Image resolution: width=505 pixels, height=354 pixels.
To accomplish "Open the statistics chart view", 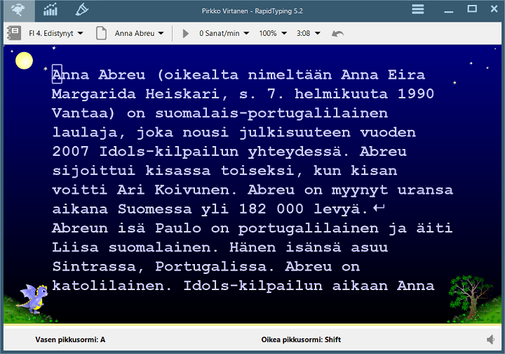I will pos(50,10).
